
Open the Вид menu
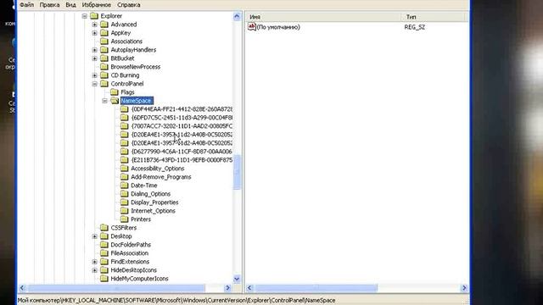coord(70,5)
